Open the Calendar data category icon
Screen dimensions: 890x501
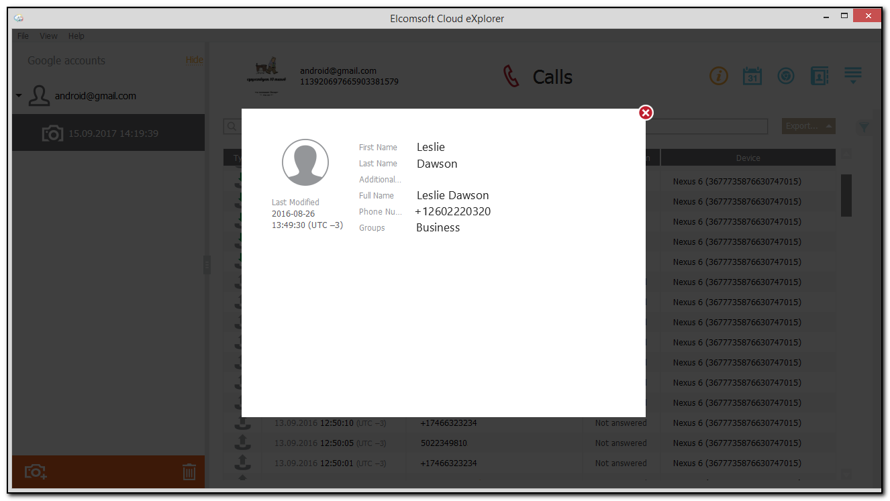tap(752, 76)
